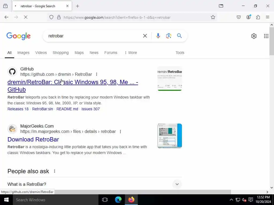Show hidden system tray icons
The width and height of the screenshot is (274, 205).
click(231, 200)
